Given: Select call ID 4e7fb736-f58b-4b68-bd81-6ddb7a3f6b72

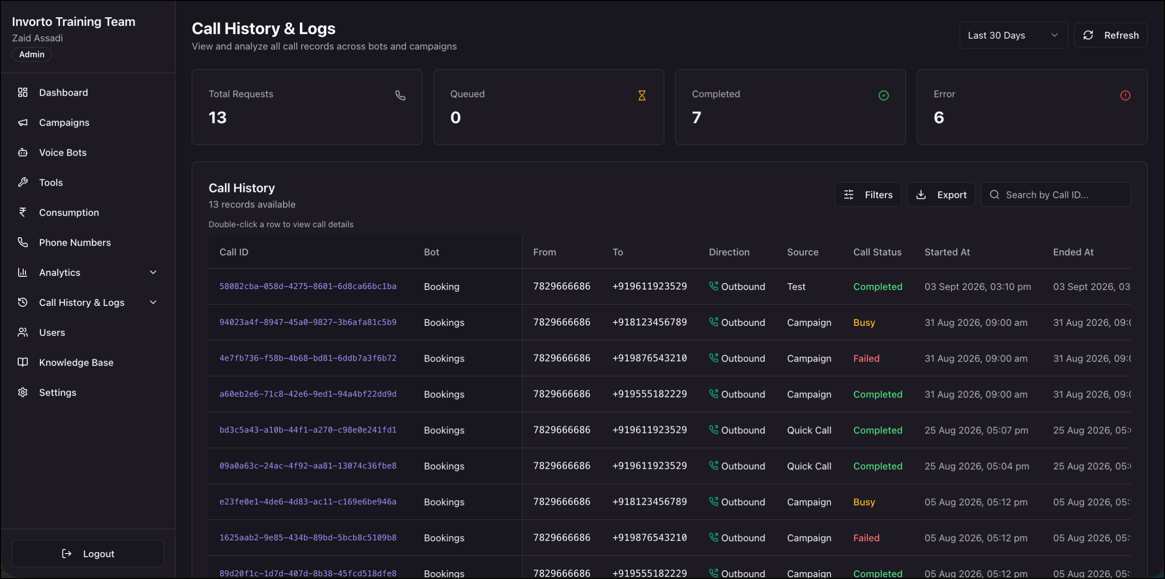Looking at the screenshot, I should pos(308,358).
